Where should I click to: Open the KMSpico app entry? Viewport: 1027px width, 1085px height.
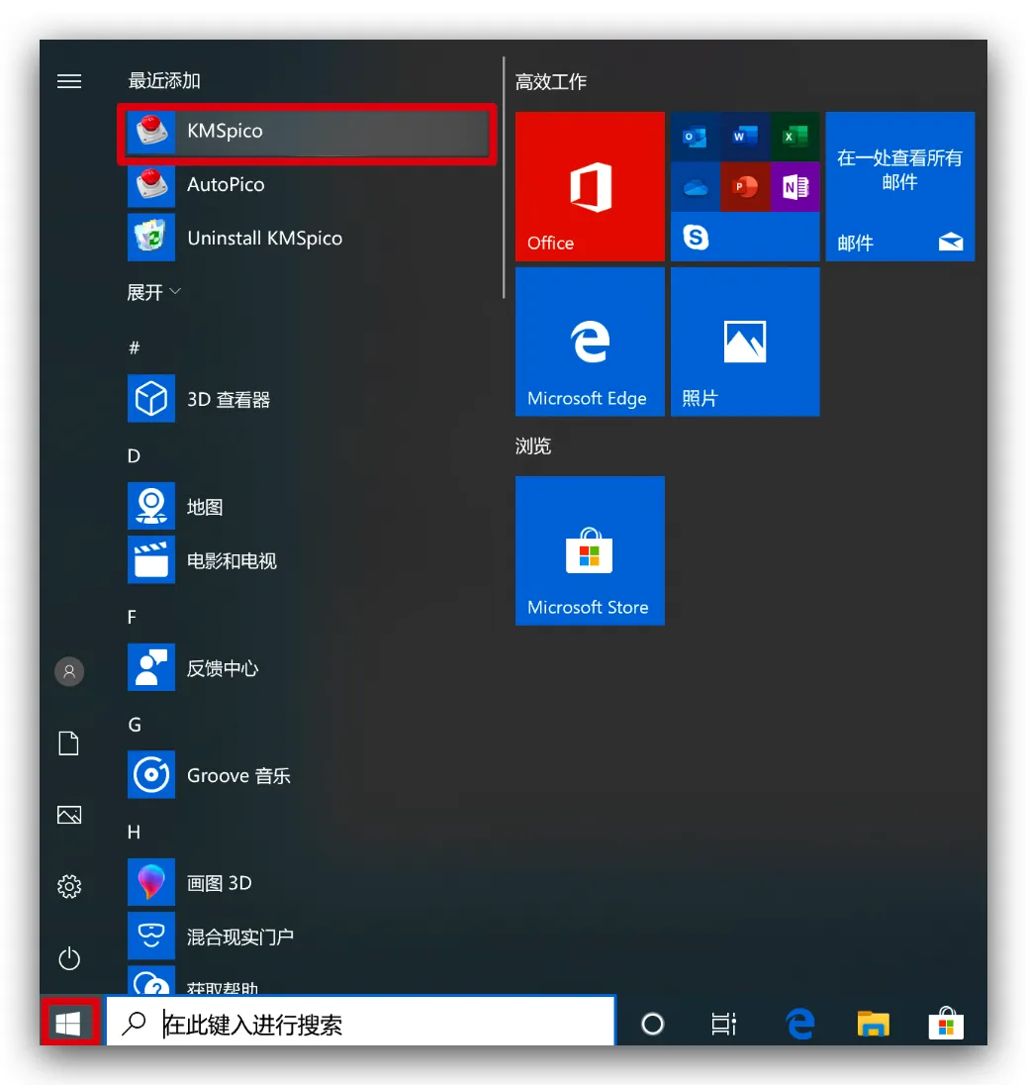(x=307, y=131)
